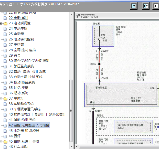Click the 前车门锁 开关 (左侧) 151-28 label
The height and width of the screenshot is (149, 159).
(104, 125)
